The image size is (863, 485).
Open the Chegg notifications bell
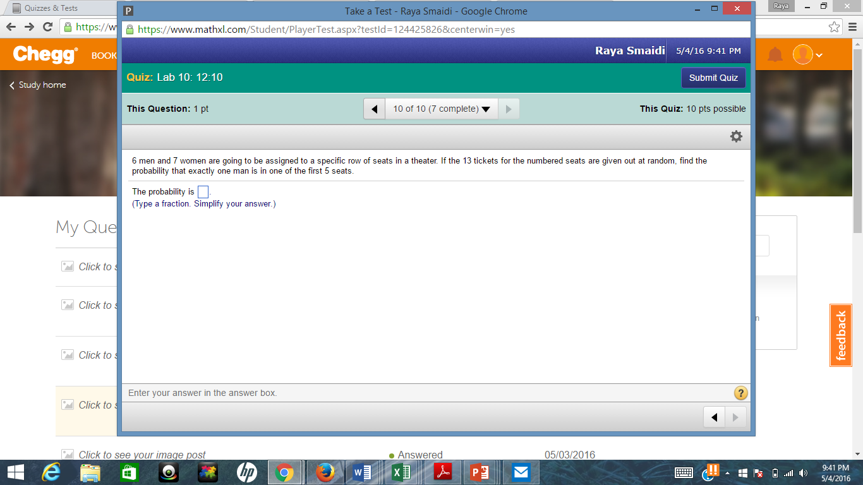(x=775, y=55)
